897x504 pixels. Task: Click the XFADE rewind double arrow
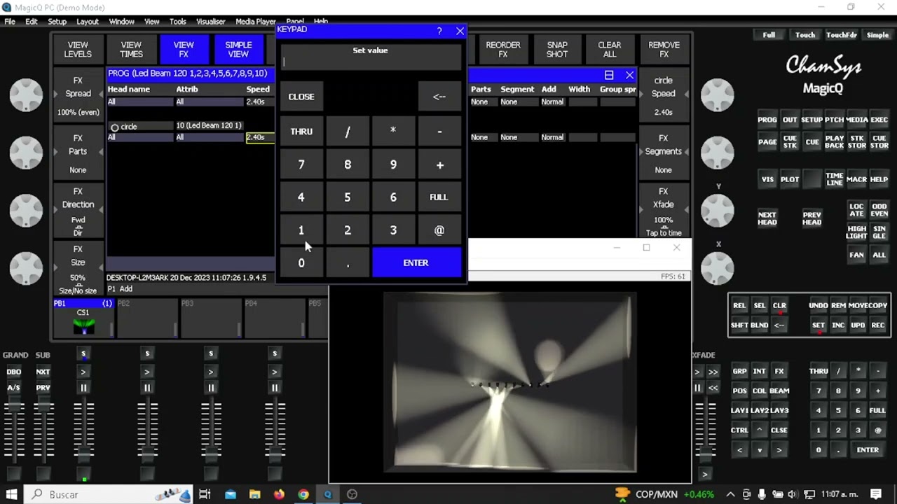tap(713, 388)
